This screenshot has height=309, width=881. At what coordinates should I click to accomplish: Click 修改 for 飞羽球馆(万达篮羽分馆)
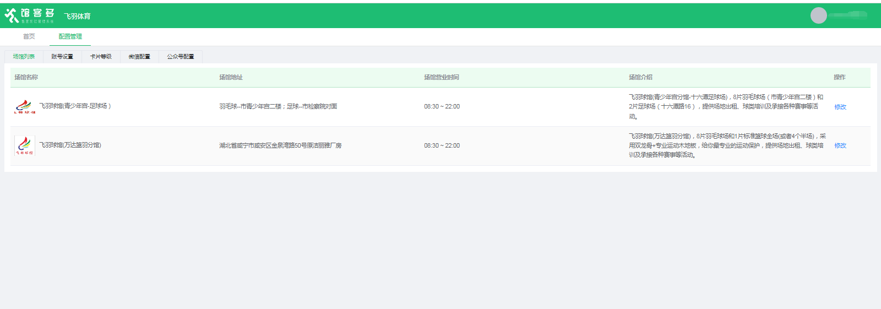point(840,145)
